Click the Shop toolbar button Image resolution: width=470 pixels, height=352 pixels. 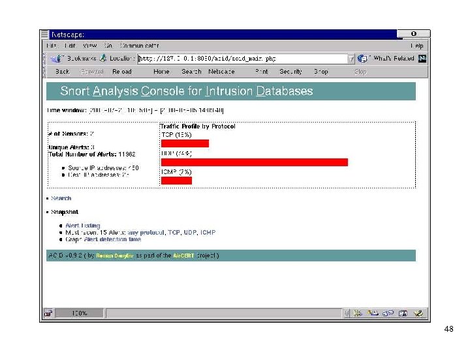coord(321,72)
